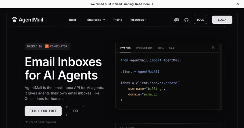244x128 pixels.
Task: Copy the code snippet with copy icon
Action: (x=213, y=48)
